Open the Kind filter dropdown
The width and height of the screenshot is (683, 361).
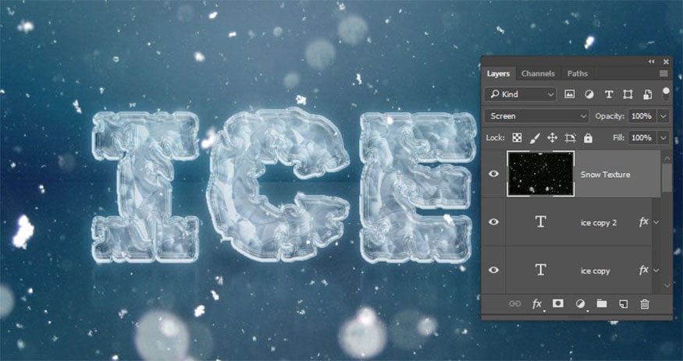(521, 94)
